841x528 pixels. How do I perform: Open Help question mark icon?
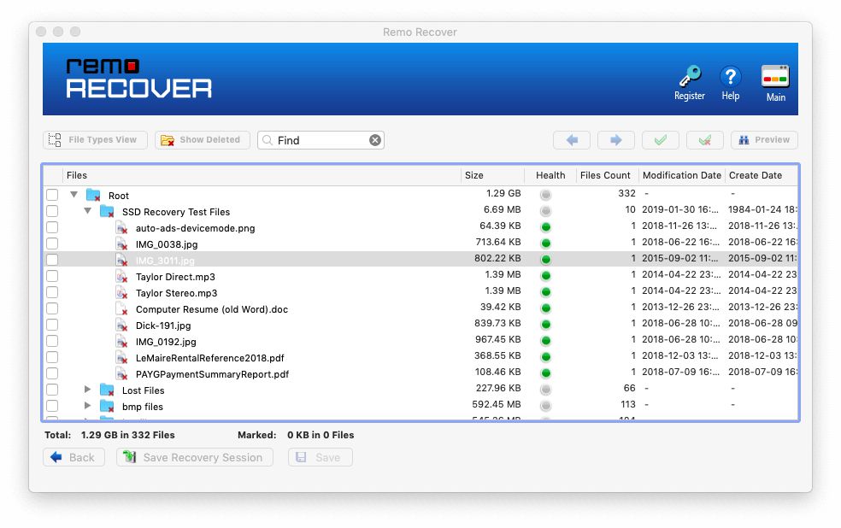(731, 77)
